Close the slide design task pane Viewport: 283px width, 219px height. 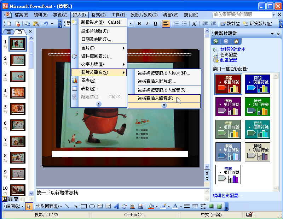click(x=278, y=34)
